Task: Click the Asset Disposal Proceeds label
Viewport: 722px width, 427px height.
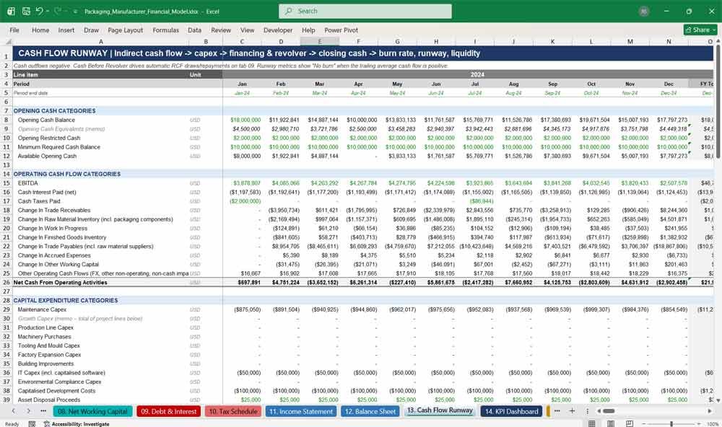Action: pos(49,400)
